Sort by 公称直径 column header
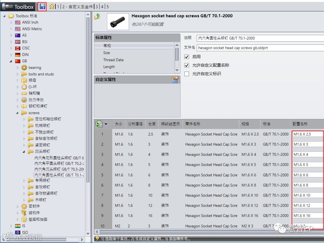 [135, 124]
